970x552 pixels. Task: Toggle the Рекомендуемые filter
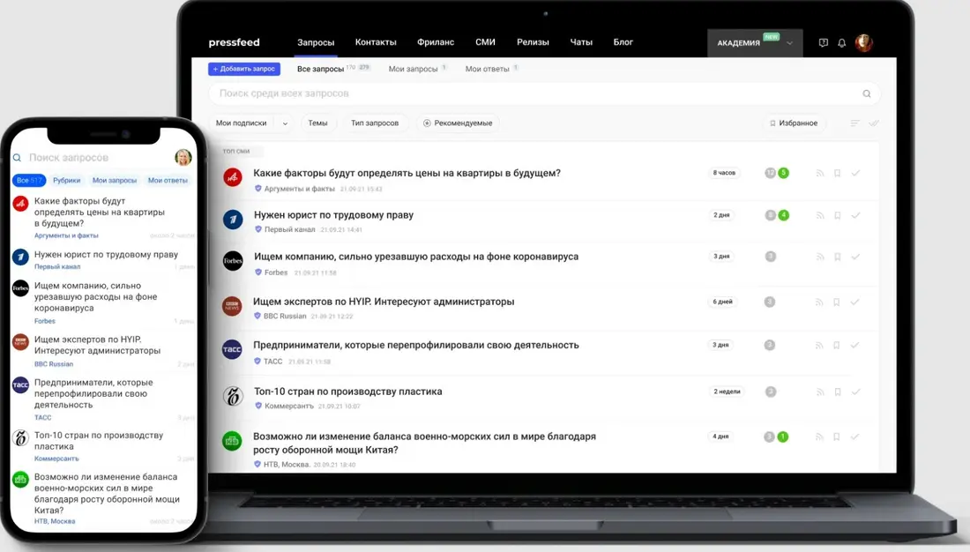coord(458,123)
